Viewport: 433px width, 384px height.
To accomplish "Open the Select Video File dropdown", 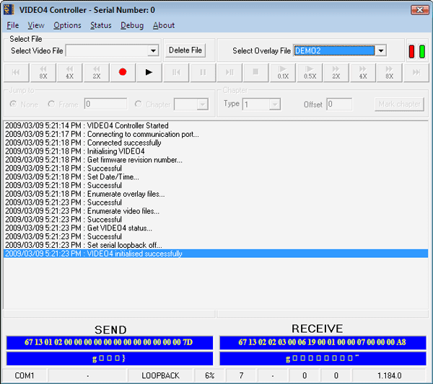I will coord(153,50).
